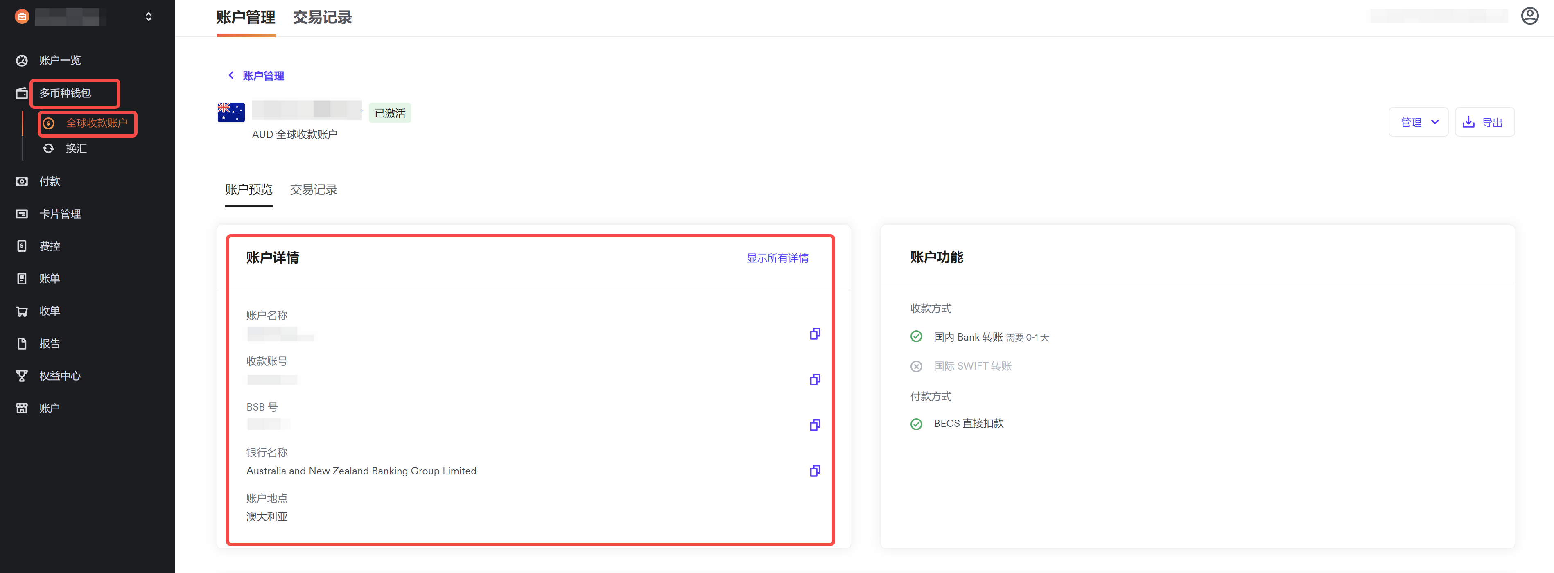
Task: Open 账单 in the sidebar
Action: click(50, 279)
